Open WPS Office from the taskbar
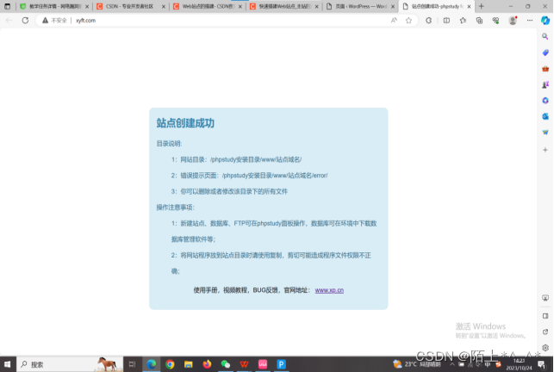Screen dimensions: 554x372 pyautogui.click(x=244, y=364)
